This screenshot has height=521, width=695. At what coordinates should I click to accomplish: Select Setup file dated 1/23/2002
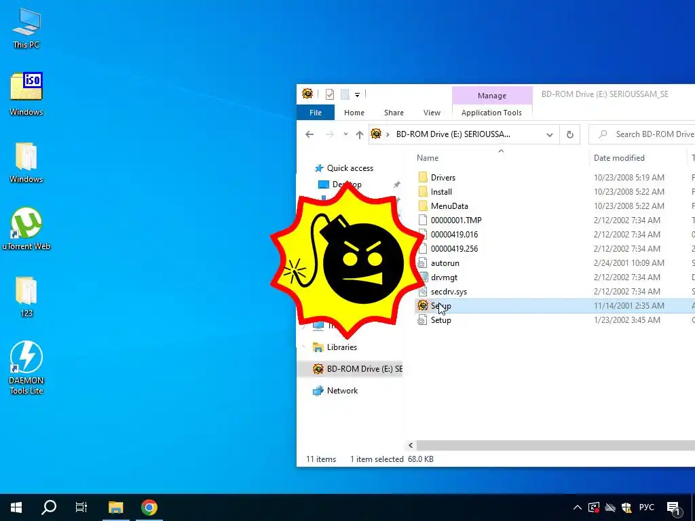tap(441, 320)
